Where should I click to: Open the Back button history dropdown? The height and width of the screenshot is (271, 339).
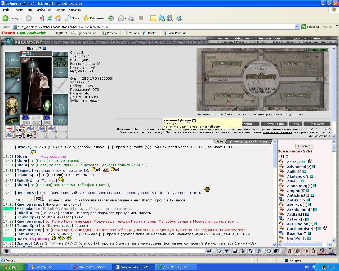[x=21, y=18]
